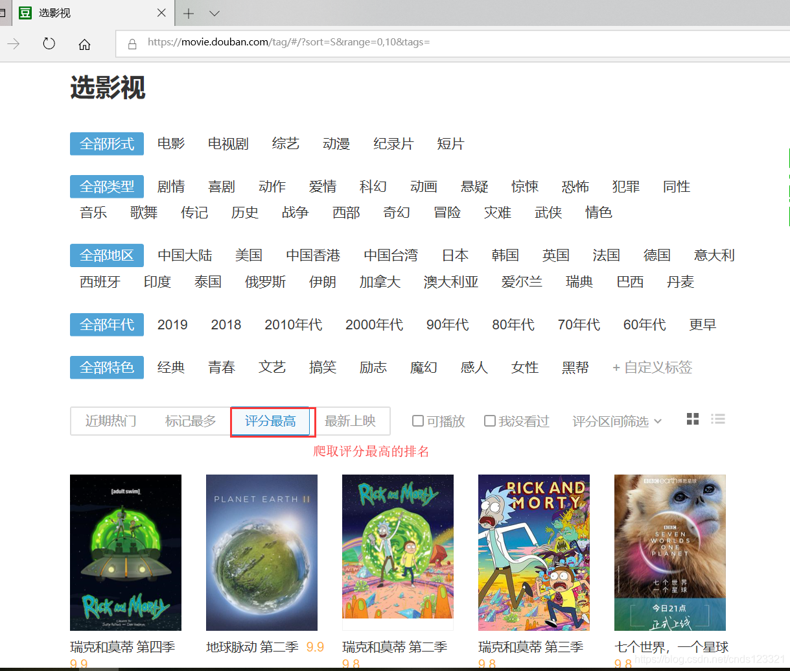
Task: Choose the 经典 feature tag
Action: tap(171, 368)
